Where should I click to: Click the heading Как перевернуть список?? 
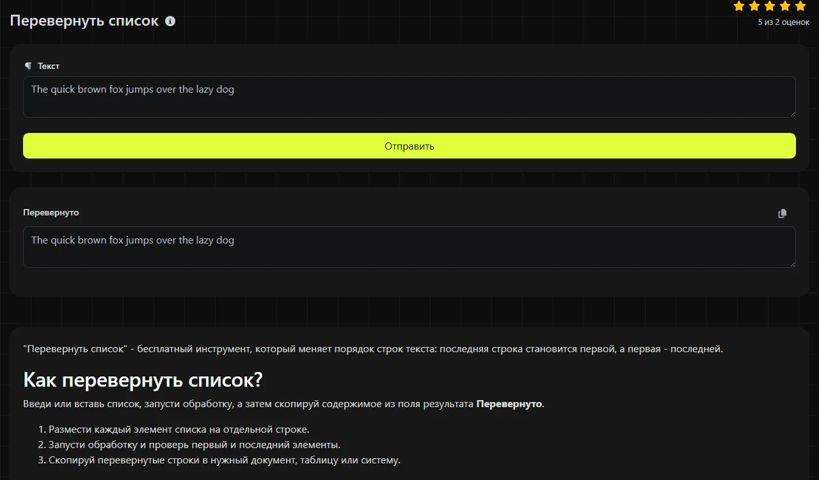click(x=143, y=380)
